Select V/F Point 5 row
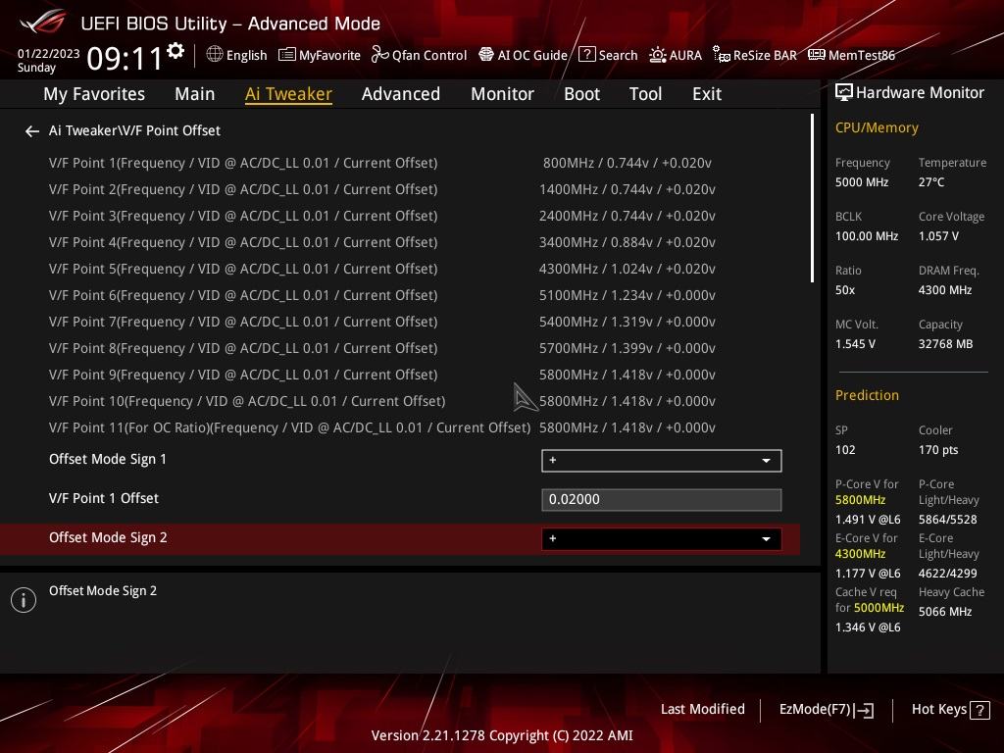 (400, 269)
